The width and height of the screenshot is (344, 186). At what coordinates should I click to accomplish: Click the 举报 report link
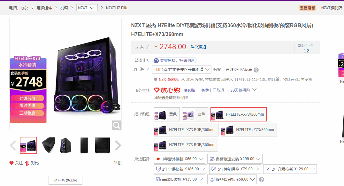click(x=118, y=163)
